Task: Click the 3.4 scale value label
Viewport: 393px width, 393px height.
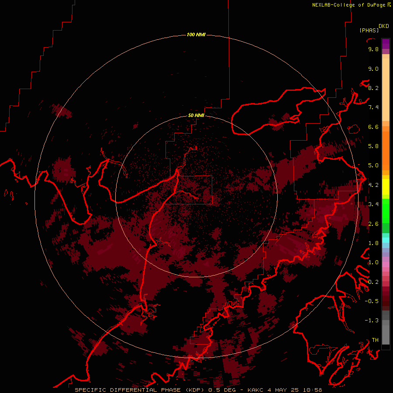Action: 373,204
